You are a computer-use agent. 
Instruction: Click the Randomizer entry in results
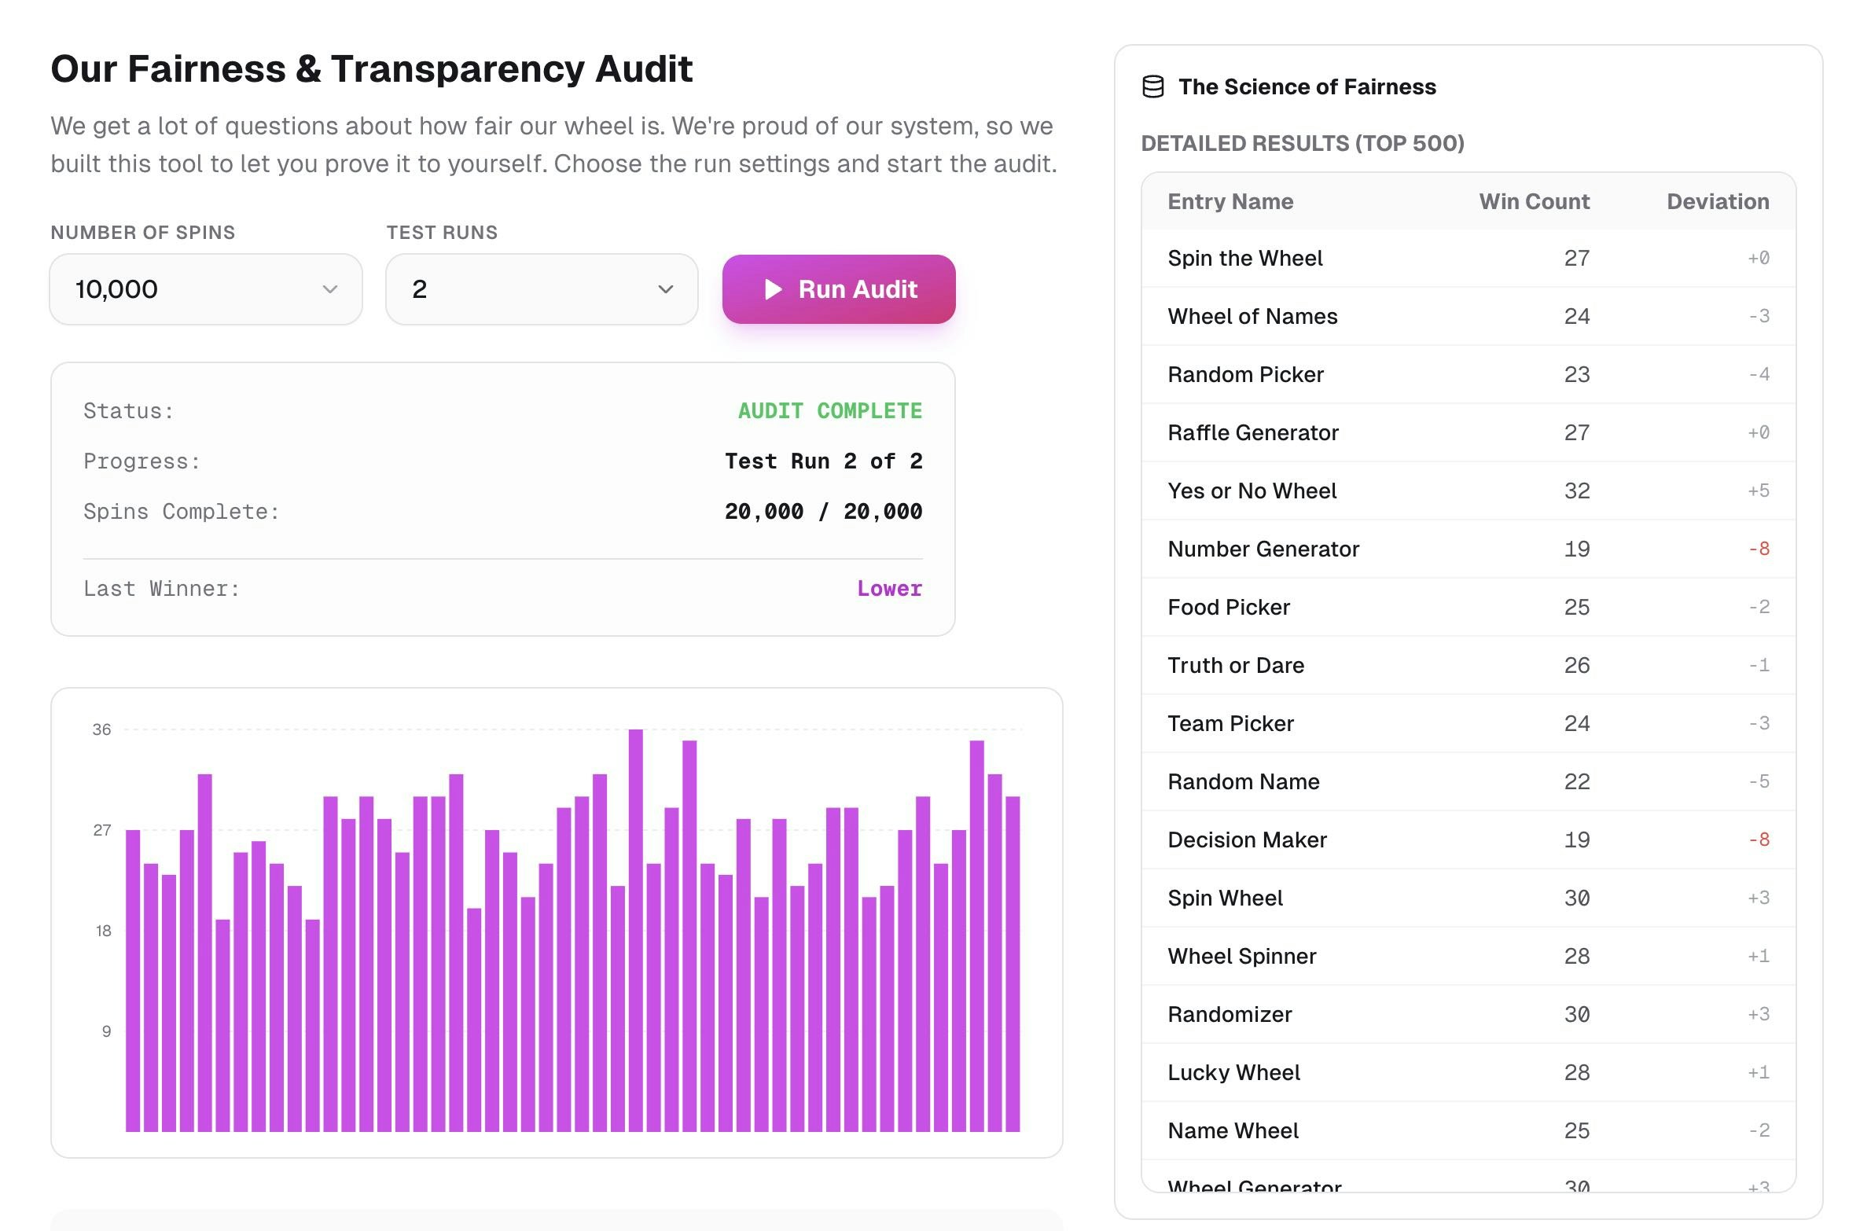1230,1014
